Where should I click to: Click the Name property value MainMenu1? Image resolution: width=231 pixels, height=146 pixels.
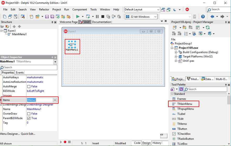[34, 109]
